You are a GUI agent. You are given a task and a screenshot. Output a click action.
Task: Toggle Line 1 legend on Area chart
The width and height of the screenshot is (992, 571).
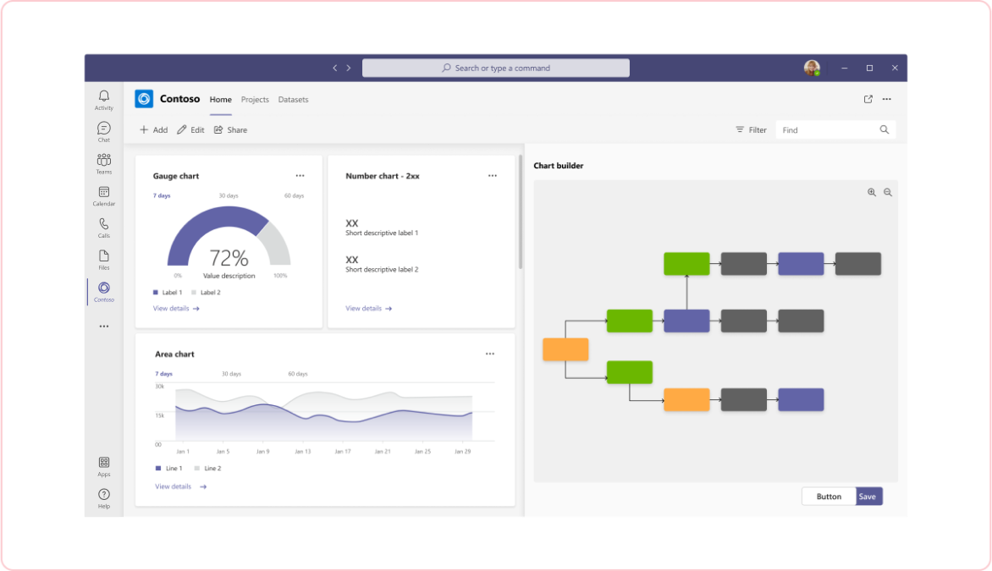coord(169,469)
